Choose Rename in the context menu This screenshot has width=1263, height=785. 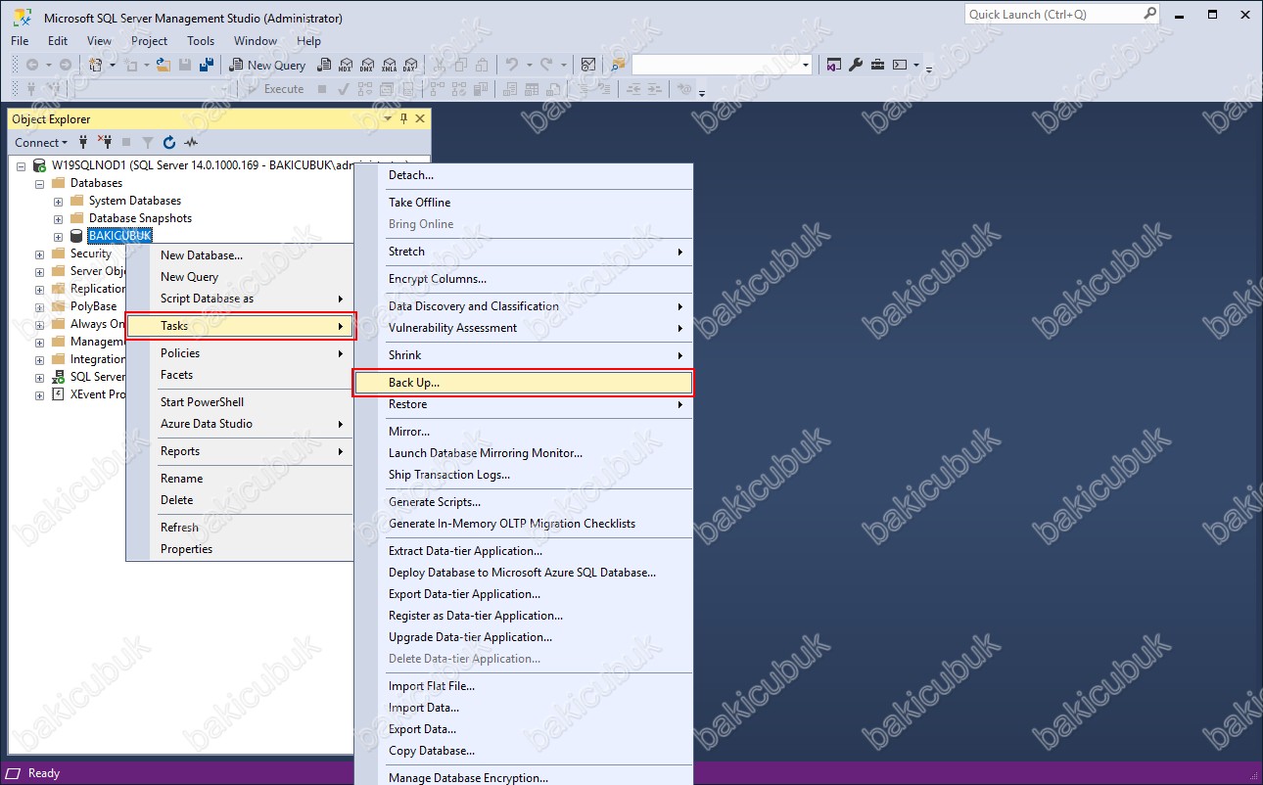coord(240,479)
